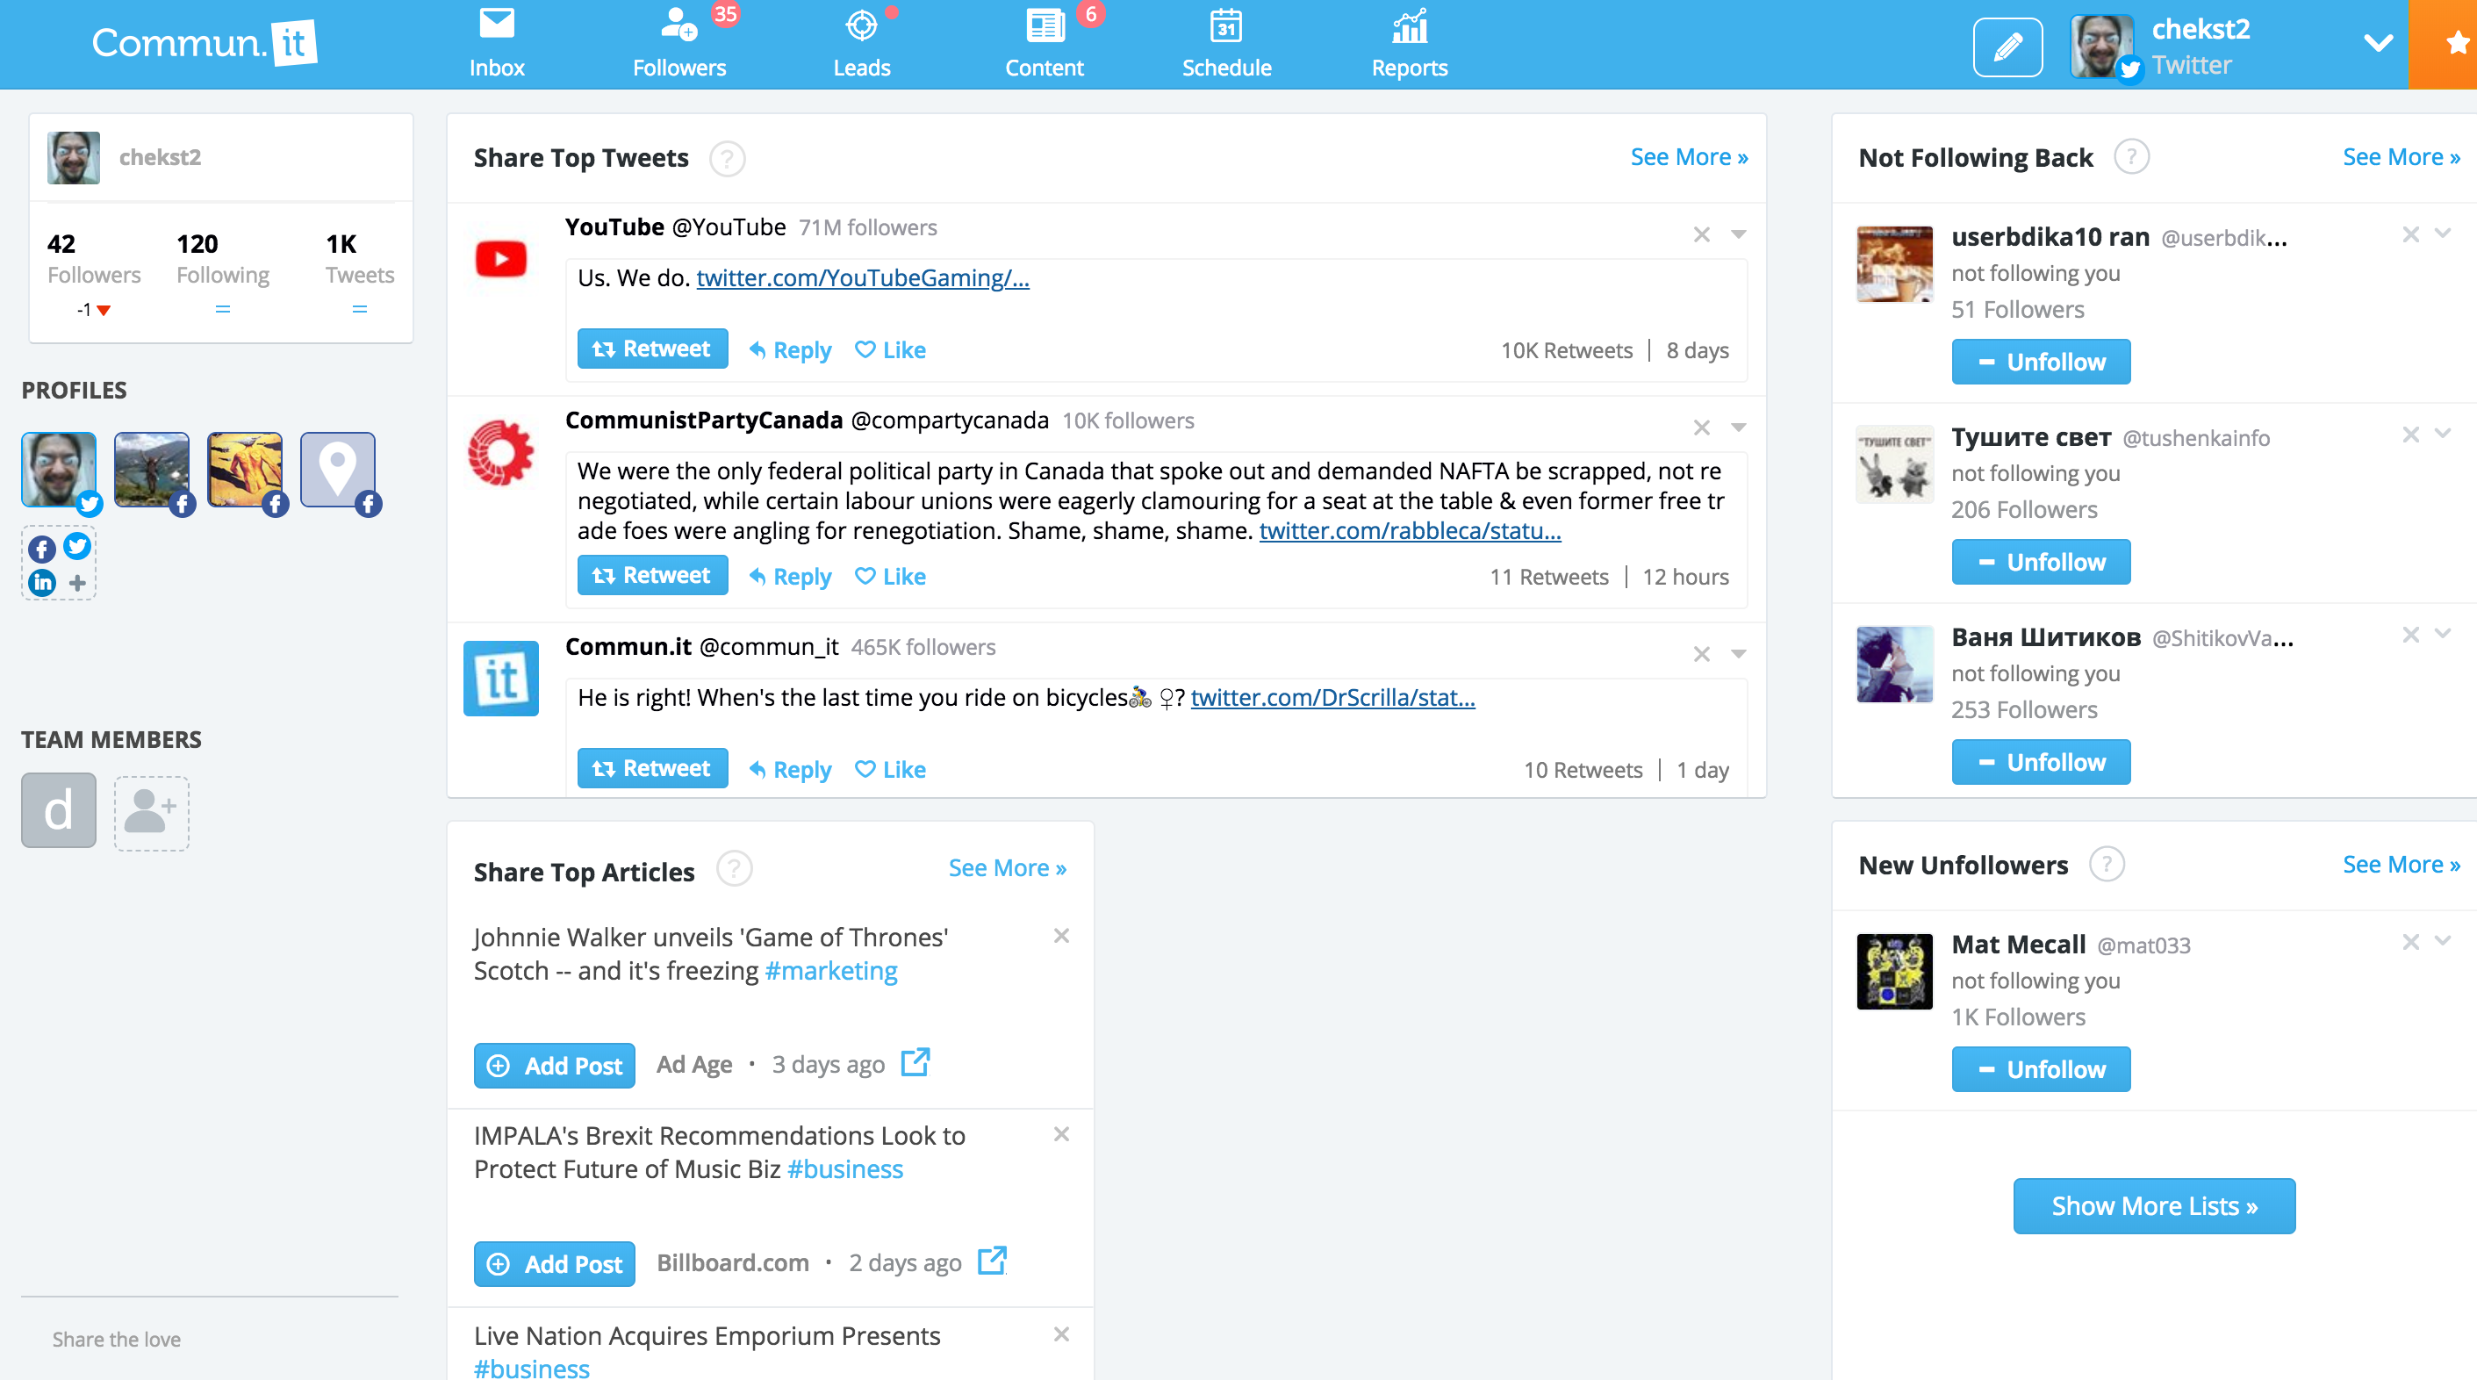This screenshot has width=2477, height=1380.
Task: Unfollow Тушите свет
Action: tap(2041, 562)
